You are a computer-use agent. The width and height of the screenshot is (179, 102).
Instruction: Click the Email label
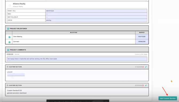point(9,14)
